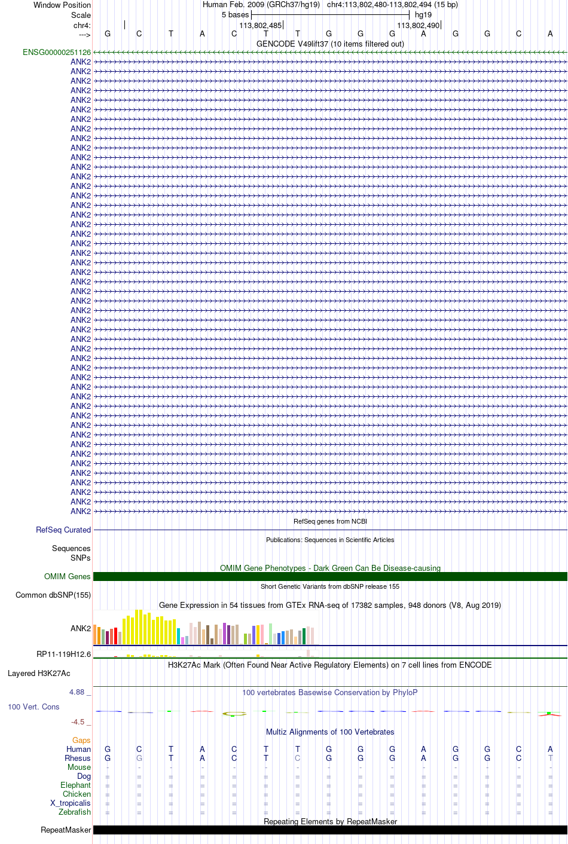Click the -4.5 PhyloP lower scale value
Viewport: 568px width, 844px height.
pyautogui.click(x=78, y=721)
